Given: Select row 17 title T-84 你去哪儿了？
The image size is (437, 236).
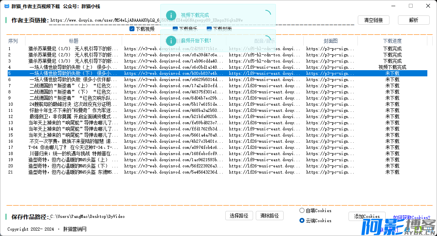Looking at the screenshot, I should [x=73, y=147].
